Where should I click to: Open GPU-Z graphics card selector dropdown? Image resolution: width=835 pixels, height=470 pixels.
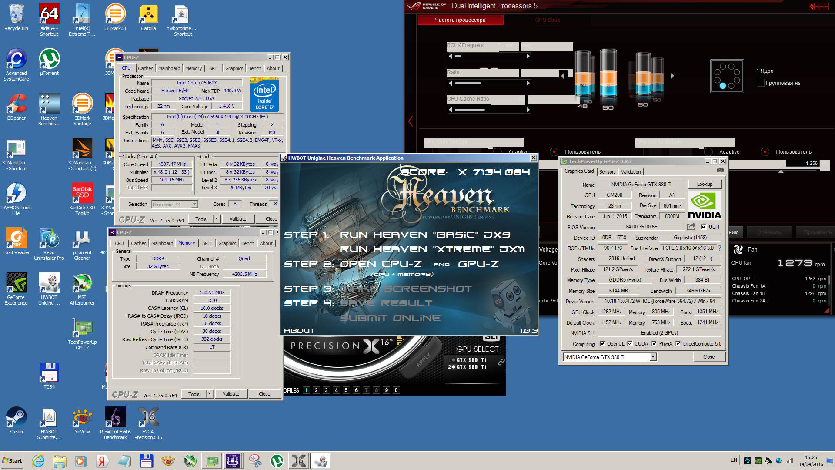653,357
